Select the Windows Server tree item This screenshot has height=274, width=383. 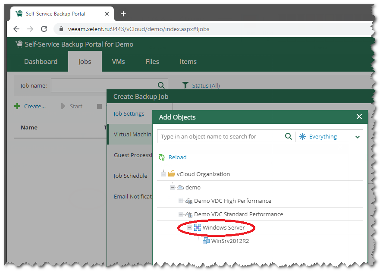(223, 227)
